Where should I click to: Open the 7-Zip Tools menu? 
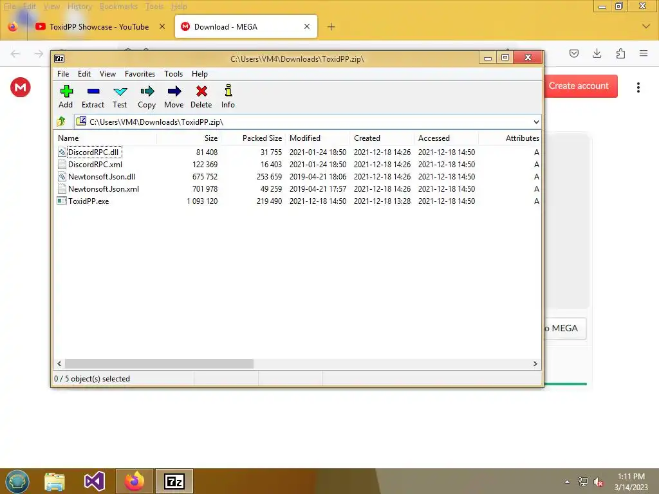point(173,74)
